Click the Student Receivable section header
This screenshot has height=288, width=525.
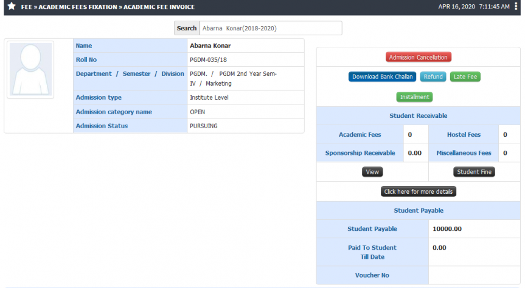pos(418,115)
